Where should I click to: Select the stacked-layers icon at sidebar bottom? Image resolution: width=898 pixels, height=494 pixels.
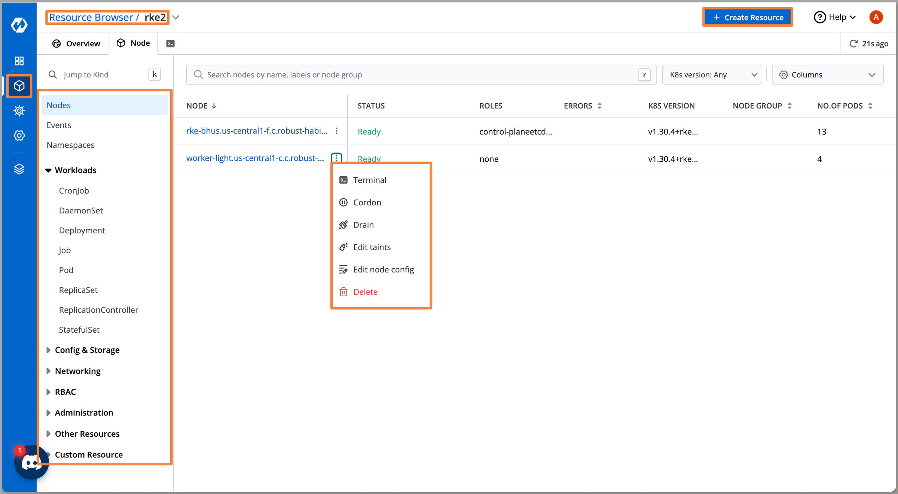[19, 168]
